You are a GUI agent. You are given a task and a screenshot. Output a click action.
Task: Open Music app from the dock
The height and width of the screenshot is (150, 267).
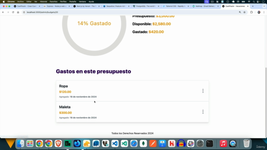tap(223, 143)
